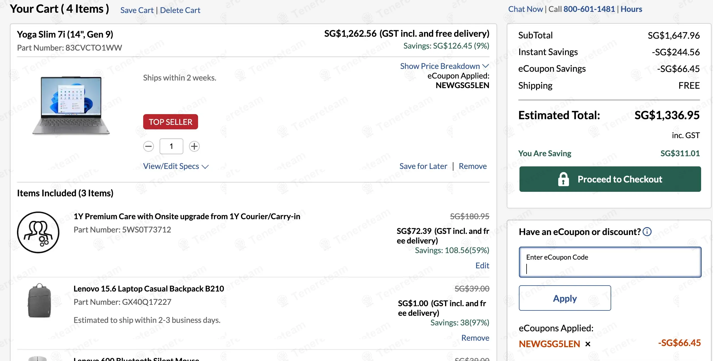Screen dimensions: 713x361
Task: Click the struck-through SG$180.95 price
Action: [x=470, y=216]
